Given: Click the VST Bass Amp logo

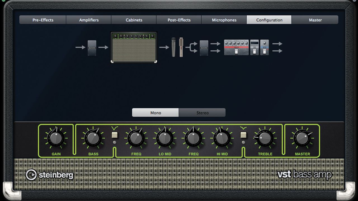Looking at the screenshot, I should 304,174.
